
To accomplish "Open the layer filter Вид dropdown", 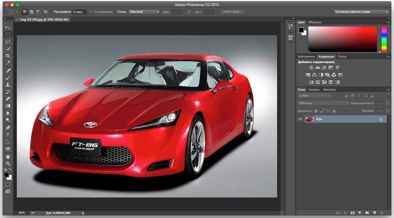I will [315, 96].
